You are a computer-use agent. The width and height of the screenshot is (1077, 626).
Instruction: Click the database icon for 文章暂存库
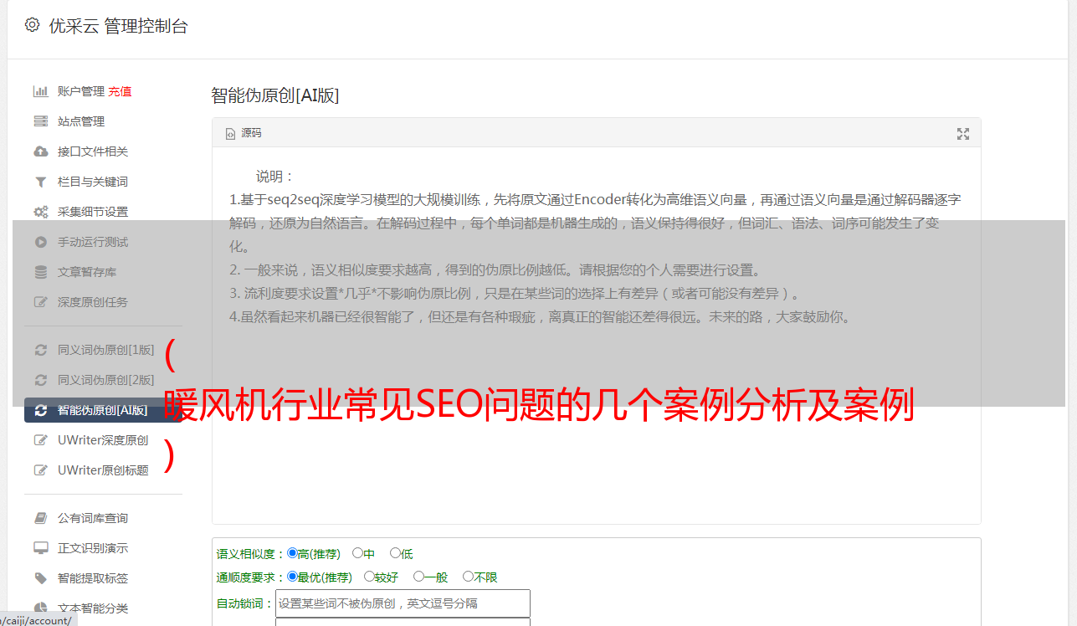click(40, 272)
